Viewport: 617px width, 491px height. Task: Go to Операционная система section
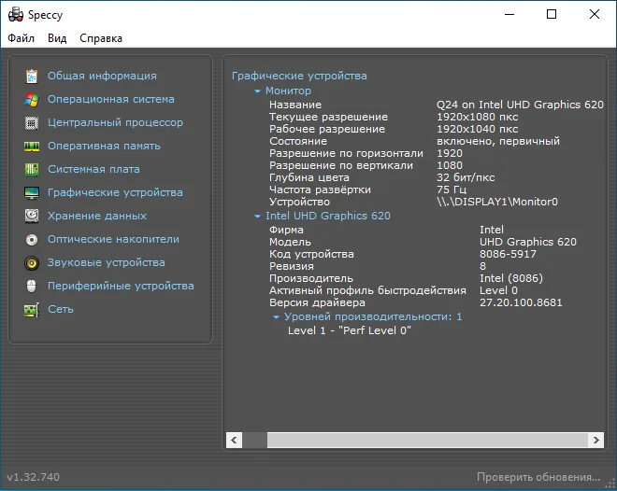111,99
